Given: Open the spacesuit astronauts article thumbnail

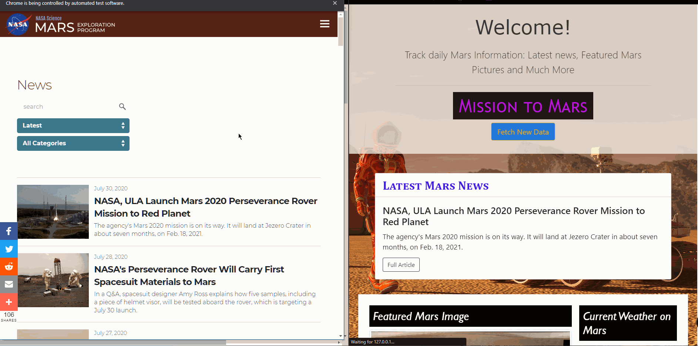Looking at the screenshot, I should [53, 280].
